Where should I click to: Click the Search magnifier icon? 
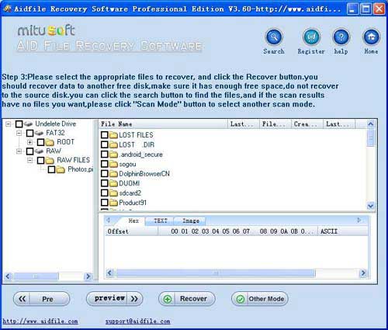tap(274, 37)
